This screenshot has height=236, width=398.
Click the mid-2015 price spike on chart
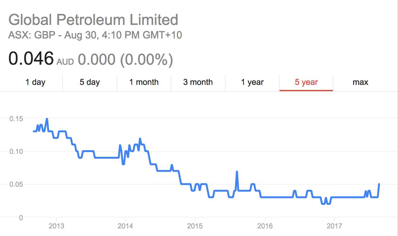click(x=237, y=172)
